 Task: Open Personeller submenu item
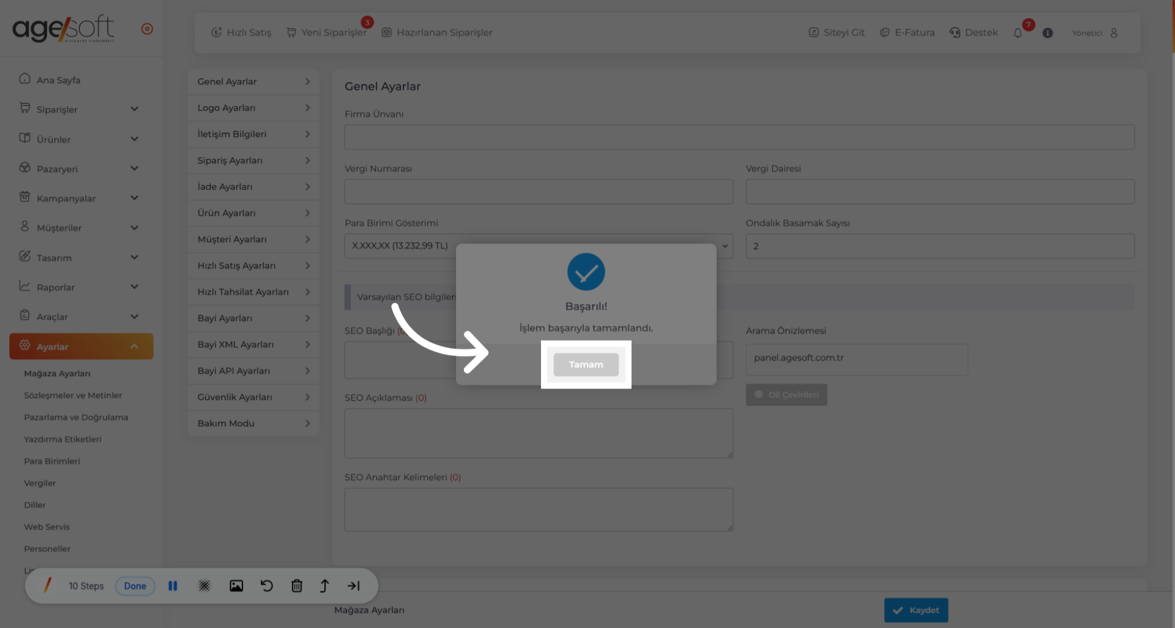(47, 549)
